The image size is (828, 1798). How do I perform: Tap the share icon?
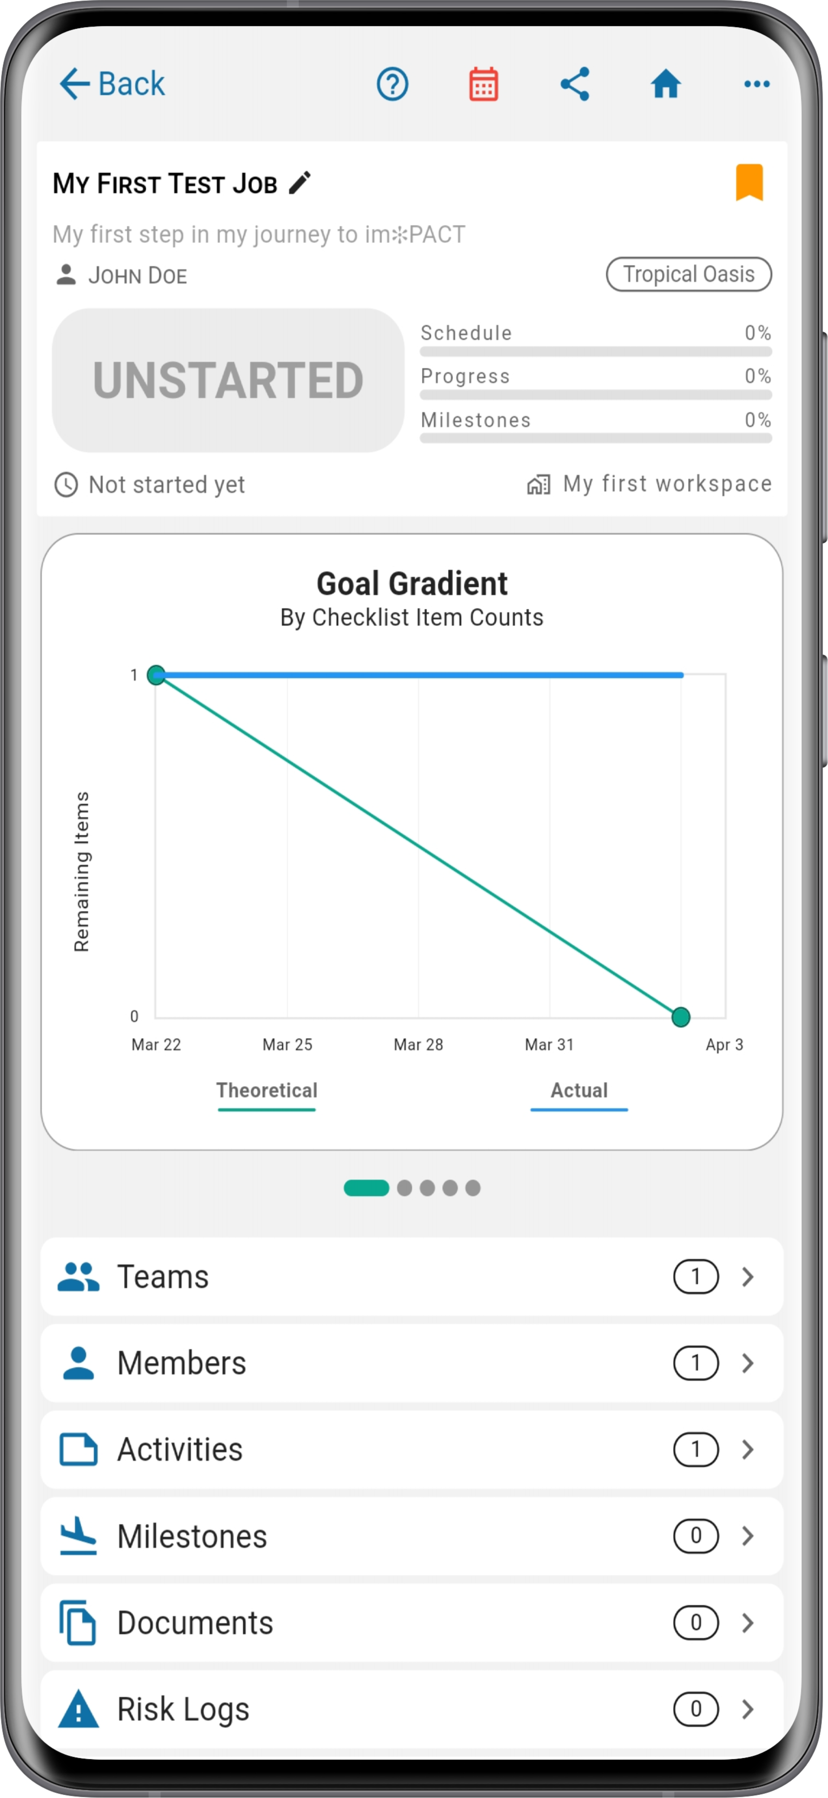click(574, 85)
